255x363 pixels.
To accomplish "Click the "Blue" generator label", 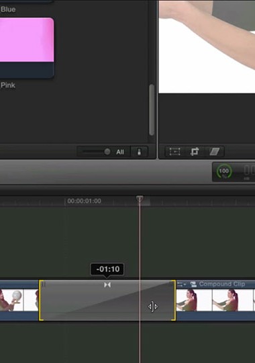I will 8,9.
